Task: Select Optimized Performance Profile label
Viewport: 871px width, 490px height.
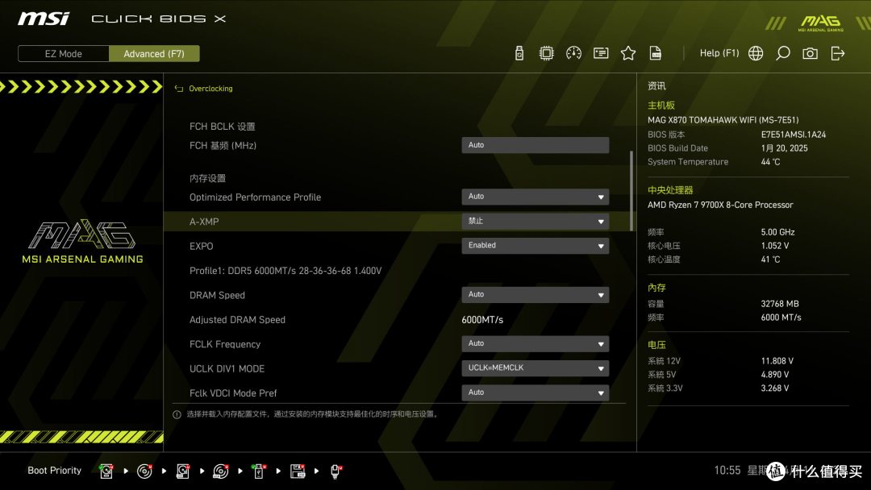Action: click(255, 197)
